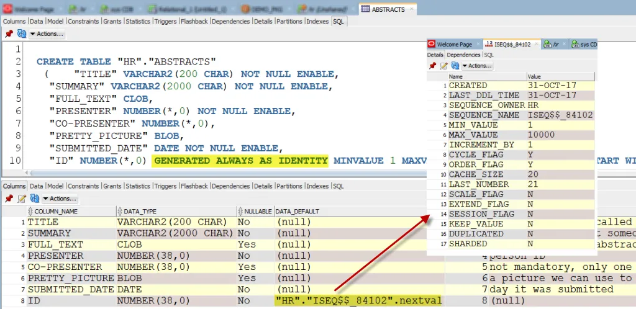Sort by the COLUMN_NAME column header

point(56,211)
